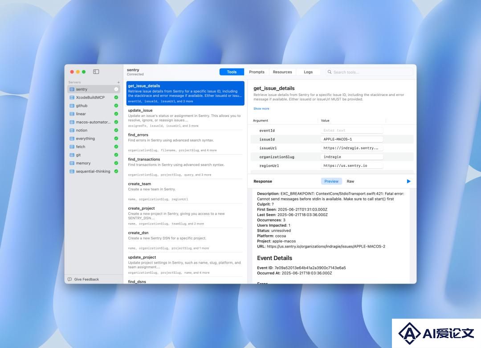Select the create_team tool
The image size is (481, 348).
click(185, 191)
